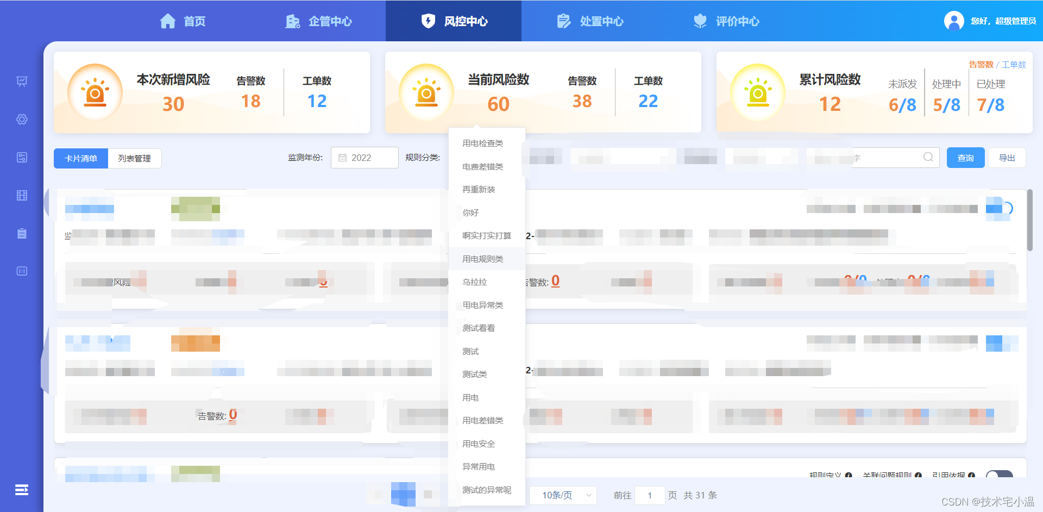Go to the 风控中心 navigation tab
The height and width of the screenshot is (512, 1043).
point(454,21)
